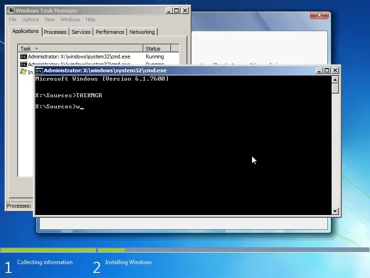
Task: Close the Windows Task Manager window
Action: point(185,11)
